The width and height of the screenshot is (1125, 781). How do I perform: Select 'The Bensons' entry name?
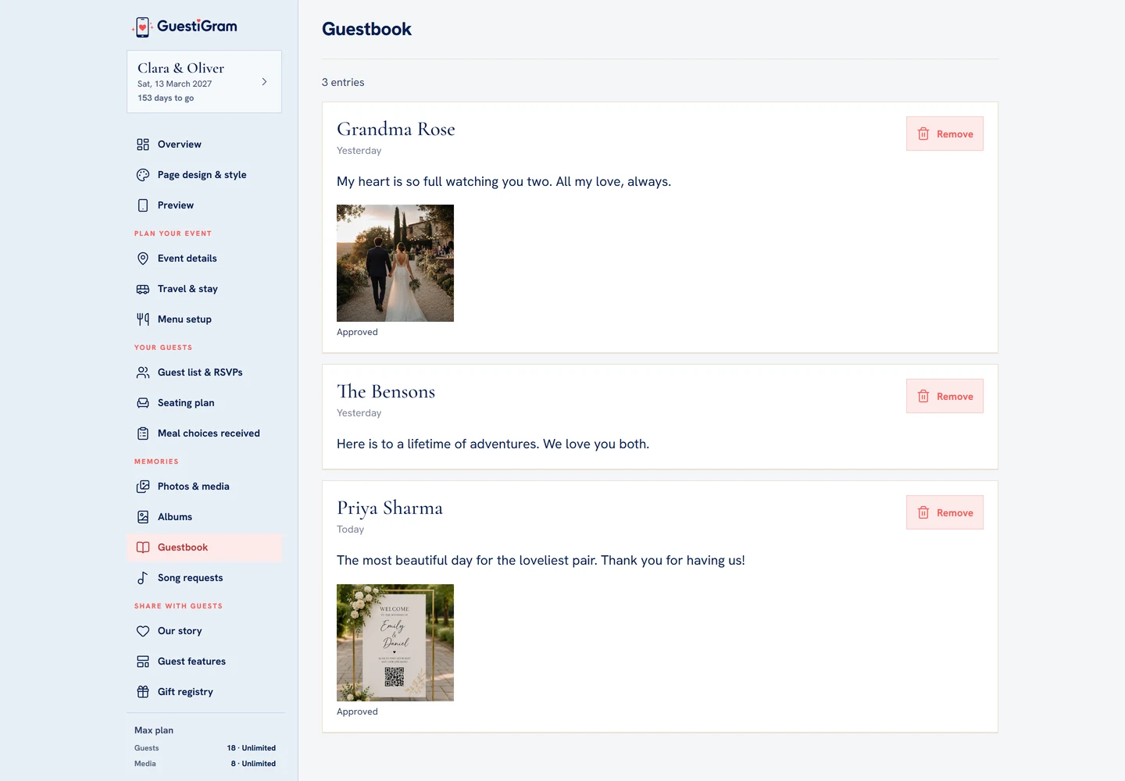tap(386, 391)
